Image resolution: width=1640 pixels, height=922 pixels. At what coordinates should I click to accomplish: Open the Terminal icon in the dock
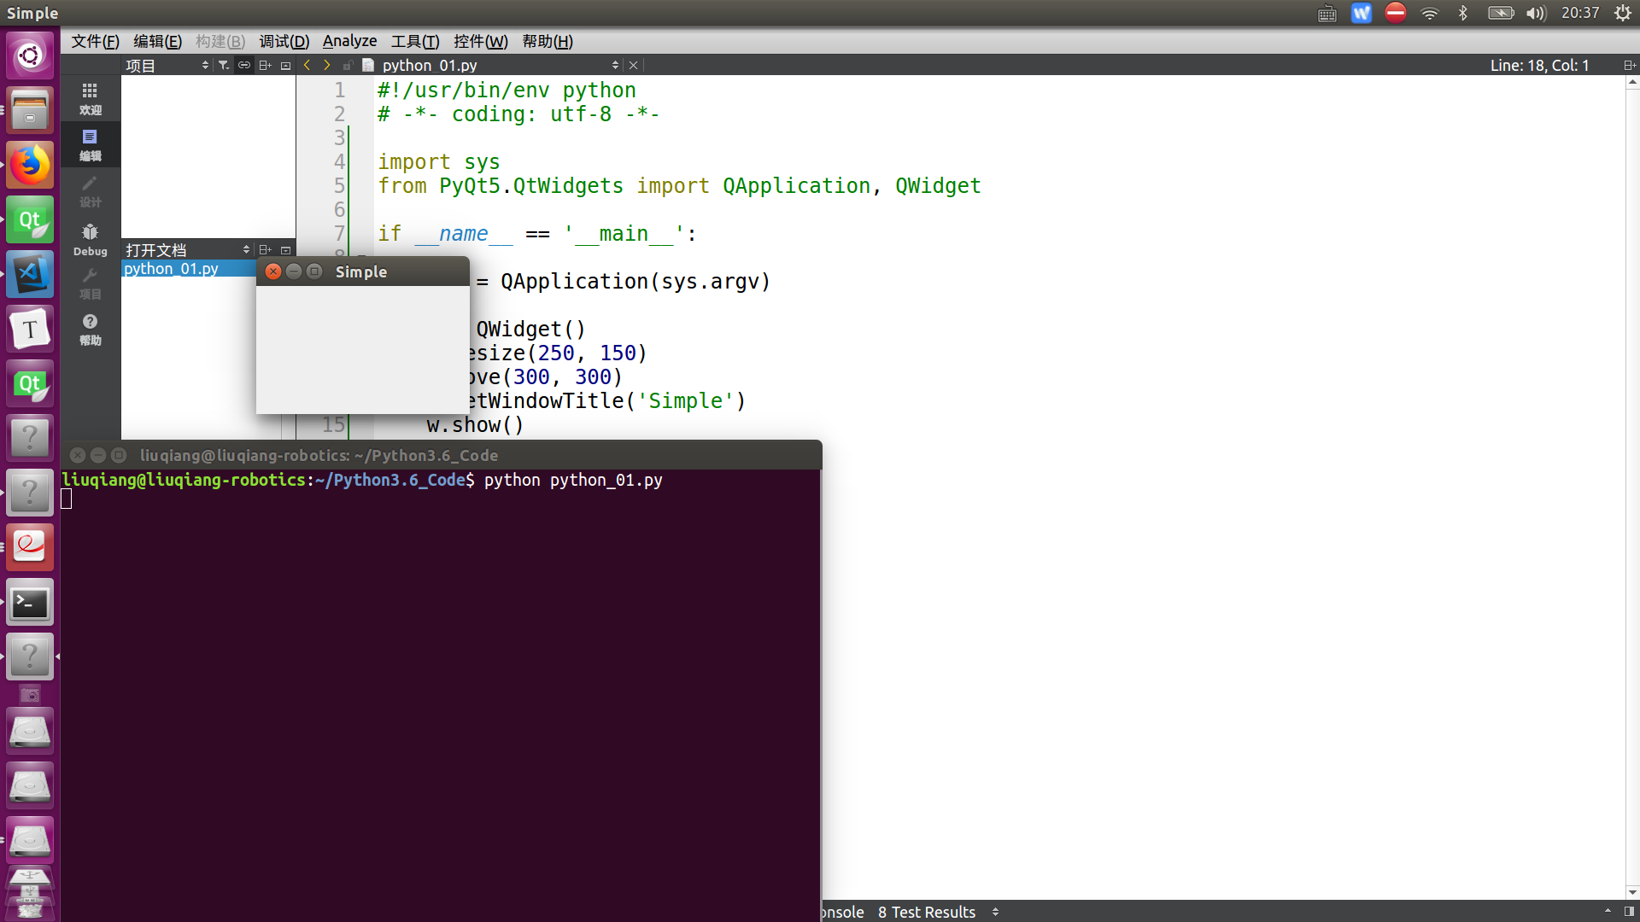coord(30,604)
